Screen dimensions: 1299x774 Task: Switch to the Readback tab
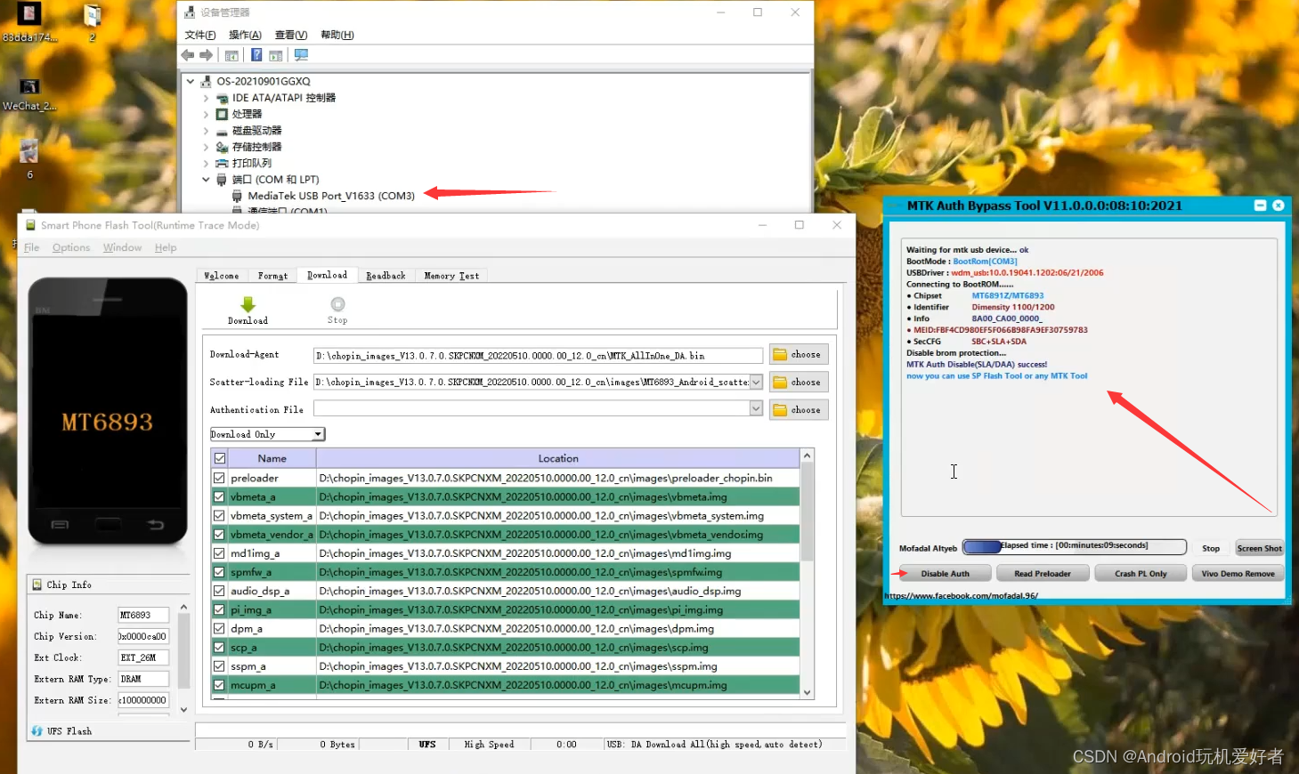386,276
